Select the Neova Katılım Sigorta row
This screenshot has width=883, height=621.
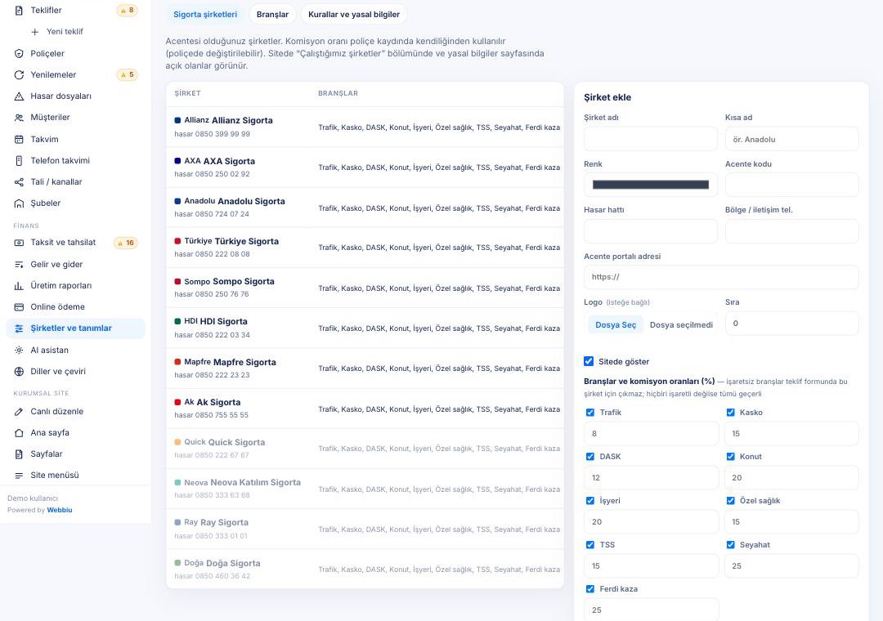click(x=365, y=489)
